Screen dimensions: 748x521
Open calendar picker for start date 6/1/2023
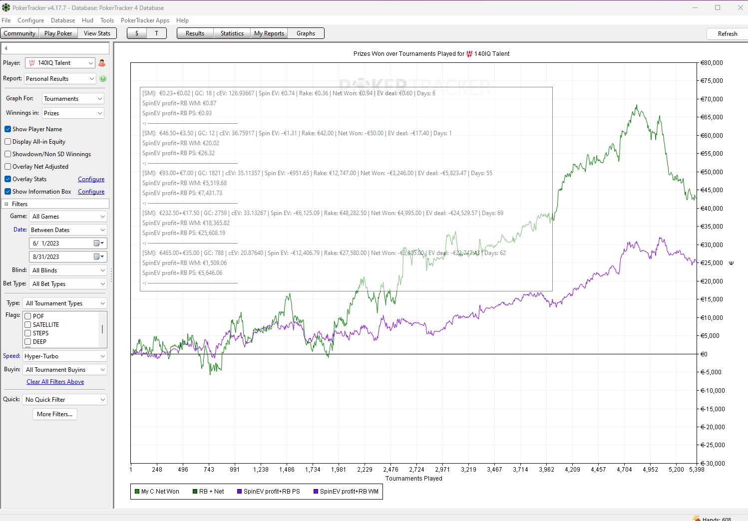98,244
